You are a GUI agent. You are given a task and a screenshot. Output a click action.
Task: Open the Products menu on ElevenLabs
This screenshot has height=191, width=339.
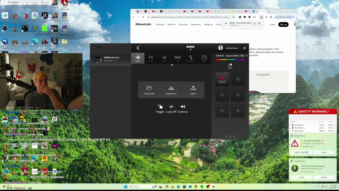[x=160, y=24]
